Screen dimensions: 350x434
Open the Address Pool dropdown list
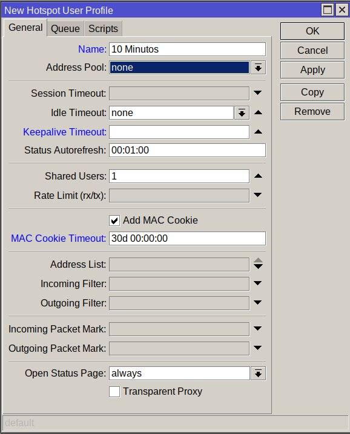[x=258, y=68]
